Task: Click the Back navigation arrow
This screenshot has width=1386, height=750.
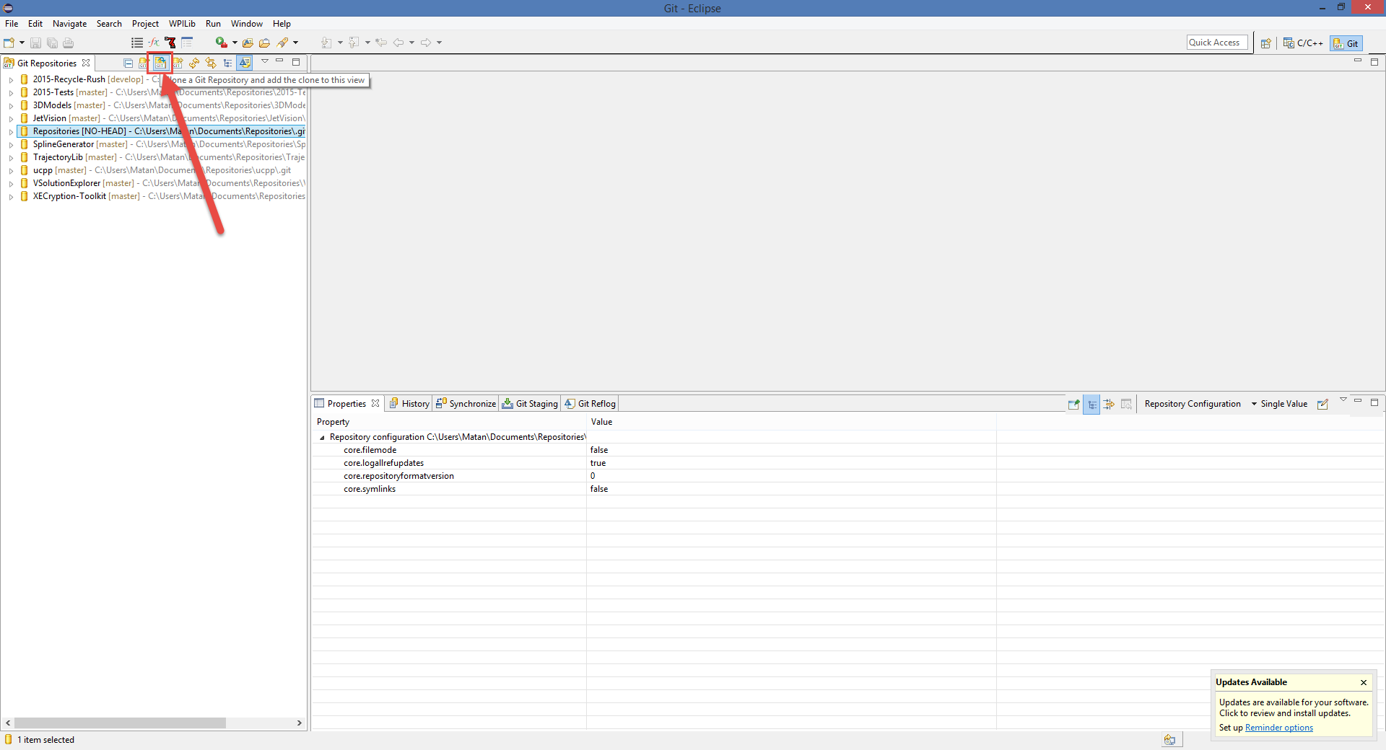Action: coord(398,43)
